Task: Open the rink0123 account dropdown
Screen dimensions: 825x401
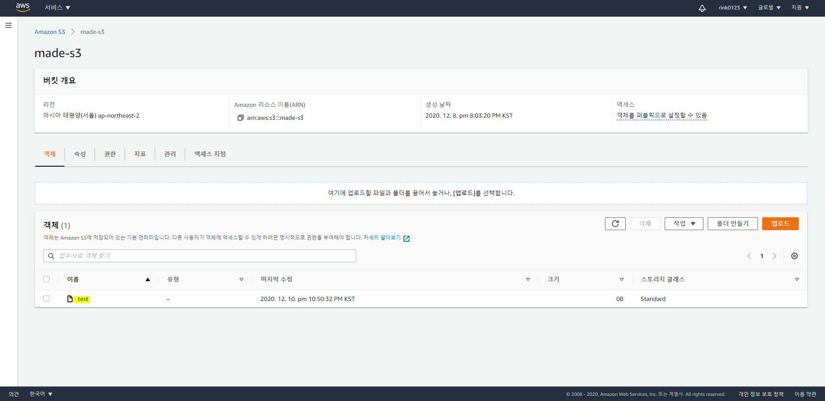Action: pos(733,8)
